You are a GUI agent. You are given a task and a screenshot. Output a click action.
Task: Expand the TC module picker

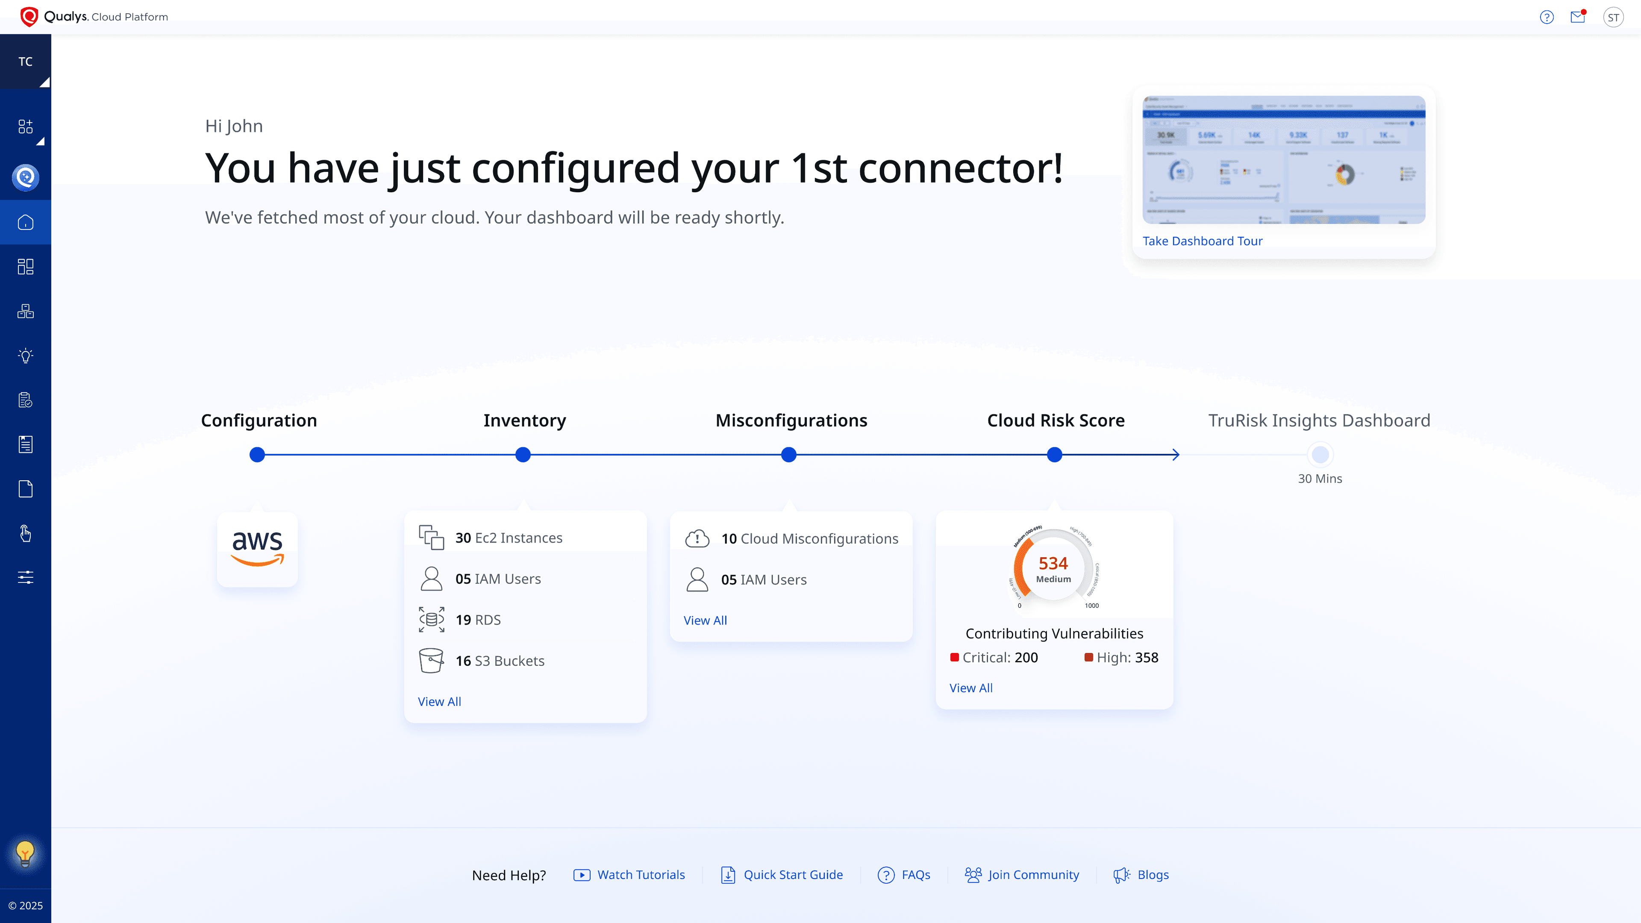tap(26, 62)
